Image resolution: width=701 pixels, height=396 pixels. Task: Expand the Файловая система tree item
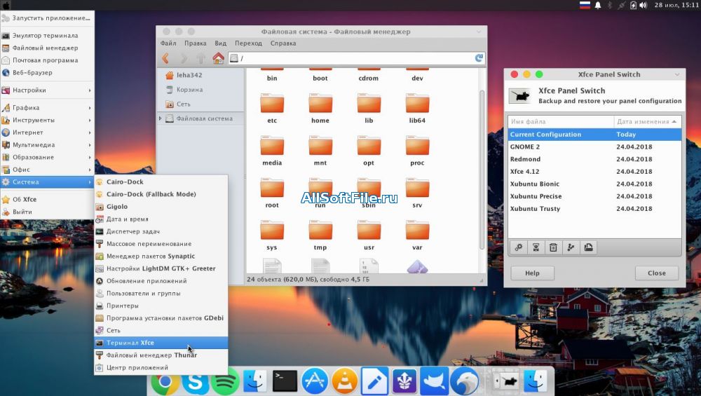(x=161, y=118)
